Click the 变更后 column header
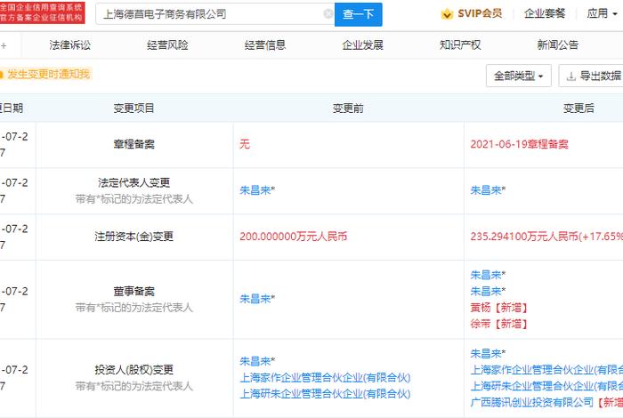The image size is (623, 418). pos(578,108)
